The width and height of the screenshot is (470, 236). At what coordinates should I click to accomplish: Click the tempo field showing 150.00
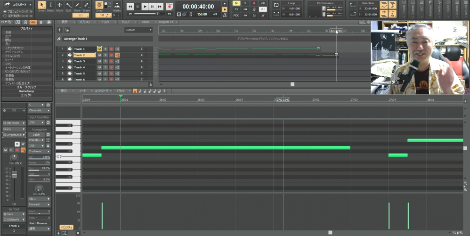(202, 14)
